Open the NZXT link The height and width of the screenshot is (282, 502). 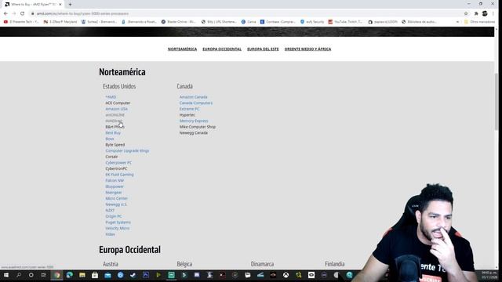[x=110, y=211]
